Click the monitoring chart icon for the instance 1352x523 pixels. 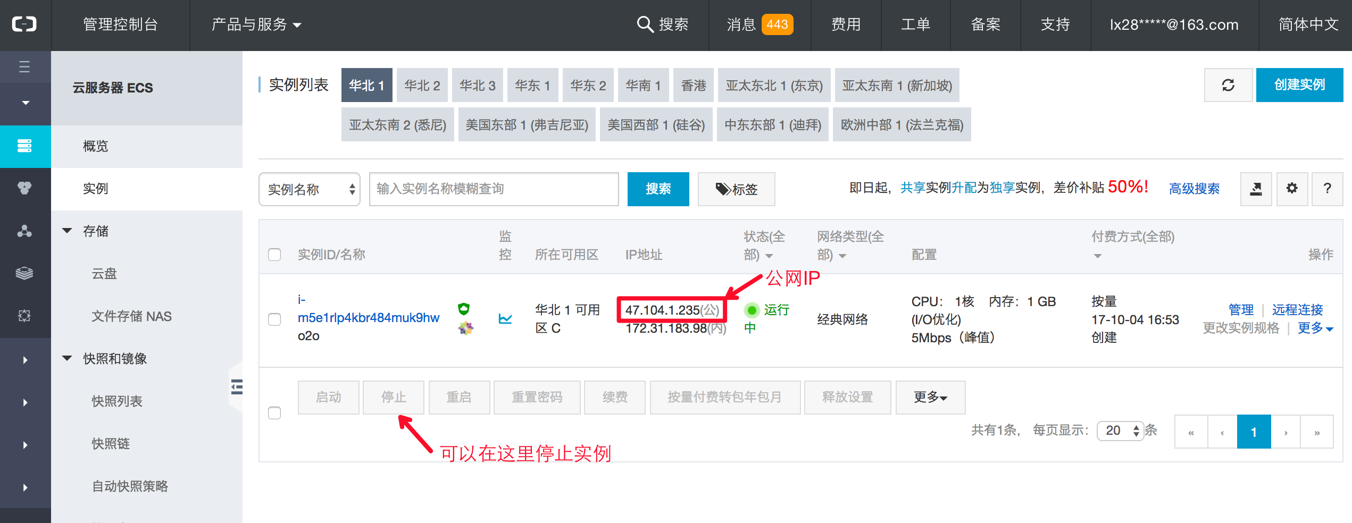(x=504, y=319)
